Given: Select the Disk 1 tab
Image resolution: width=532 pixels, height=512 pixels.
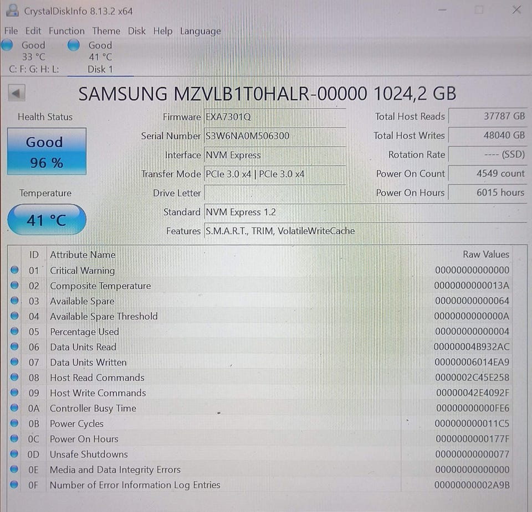Looking at the screenshot, I should [100, 57].
